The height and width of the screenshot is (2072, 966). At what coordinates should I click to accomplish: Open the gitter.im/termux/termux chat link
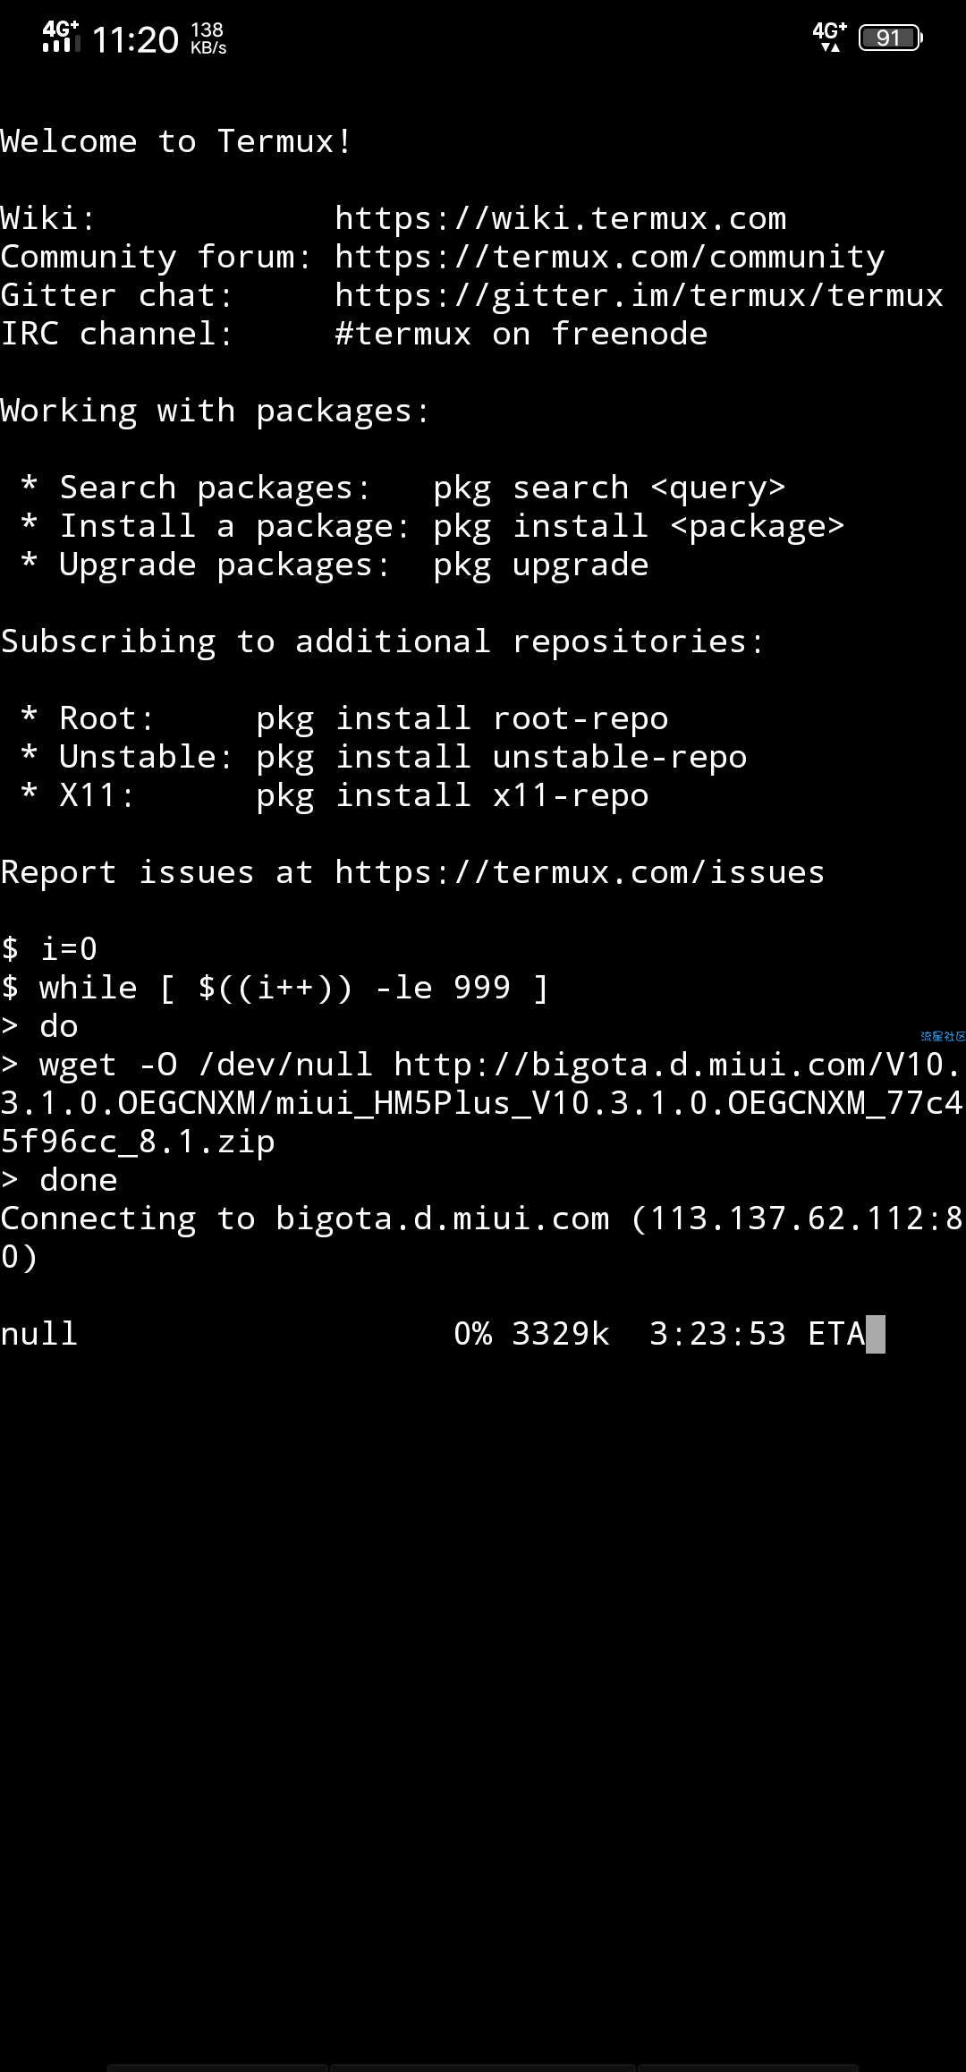pos(639,295)
